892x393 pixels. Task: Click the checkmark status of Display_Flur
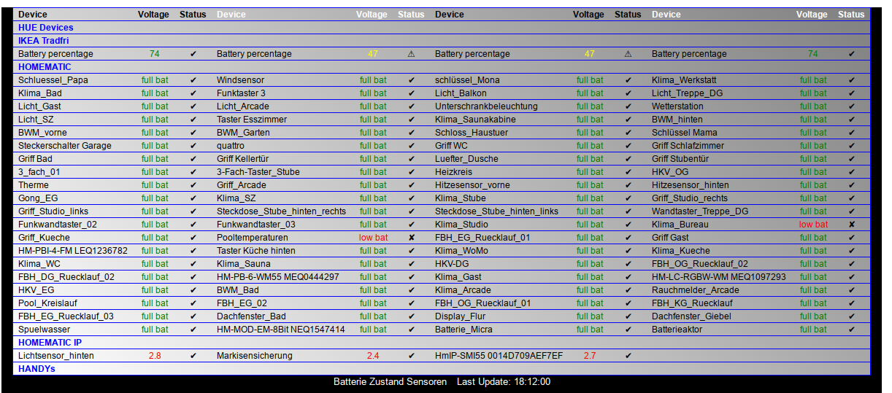tap(628, 316)
